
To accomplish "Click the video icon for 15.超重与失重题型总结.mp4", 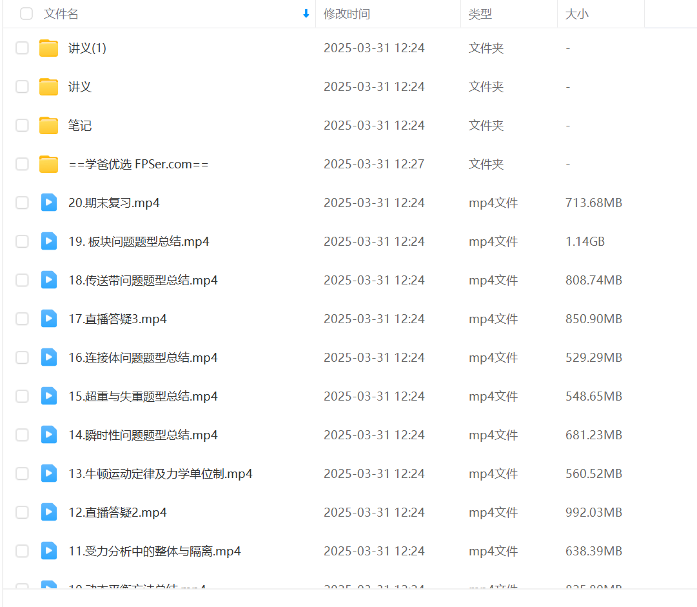I will pos(49,396).
